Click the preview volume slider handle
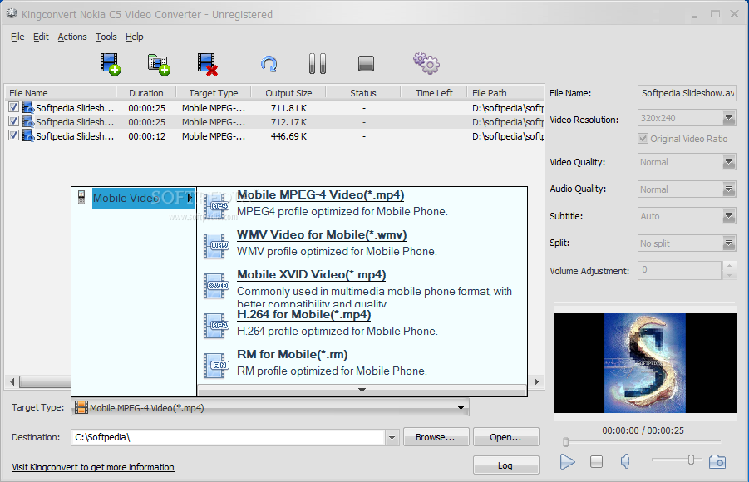The width and height of the screenshot is (749, 482). [691, 460]
